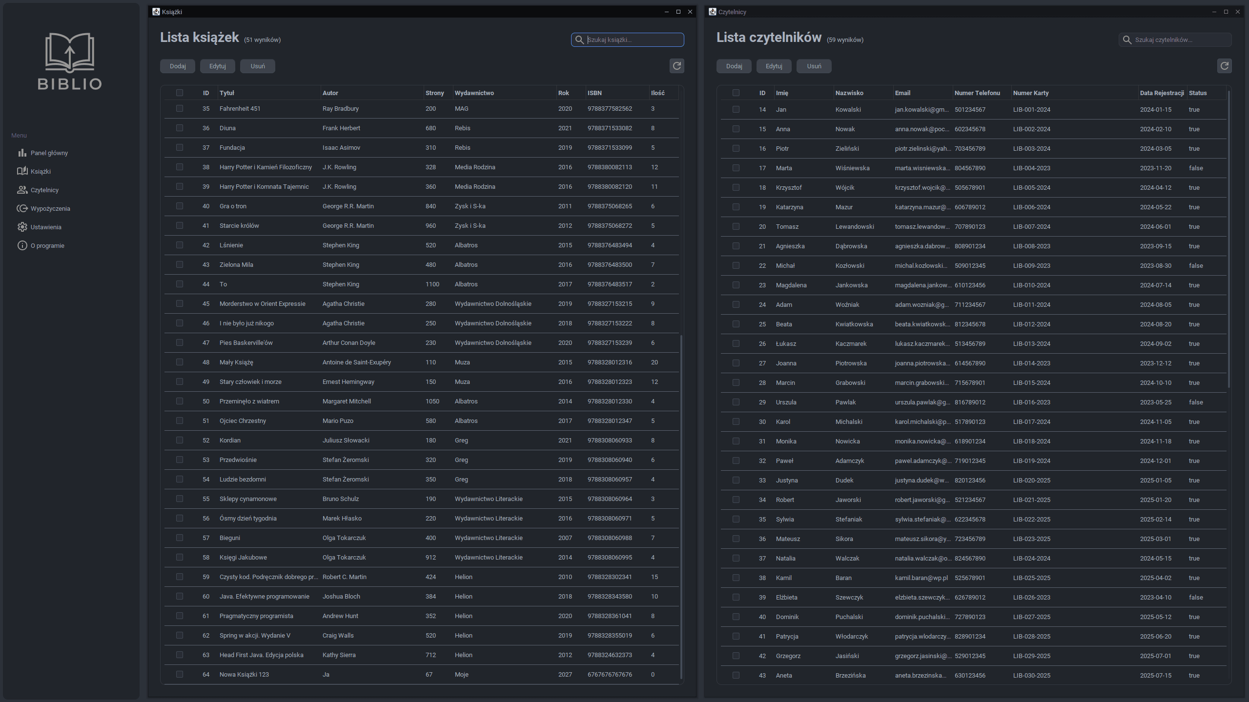Select the Wypożyczenia icon in menu
1249x702 pixels.
click(22, 208)
